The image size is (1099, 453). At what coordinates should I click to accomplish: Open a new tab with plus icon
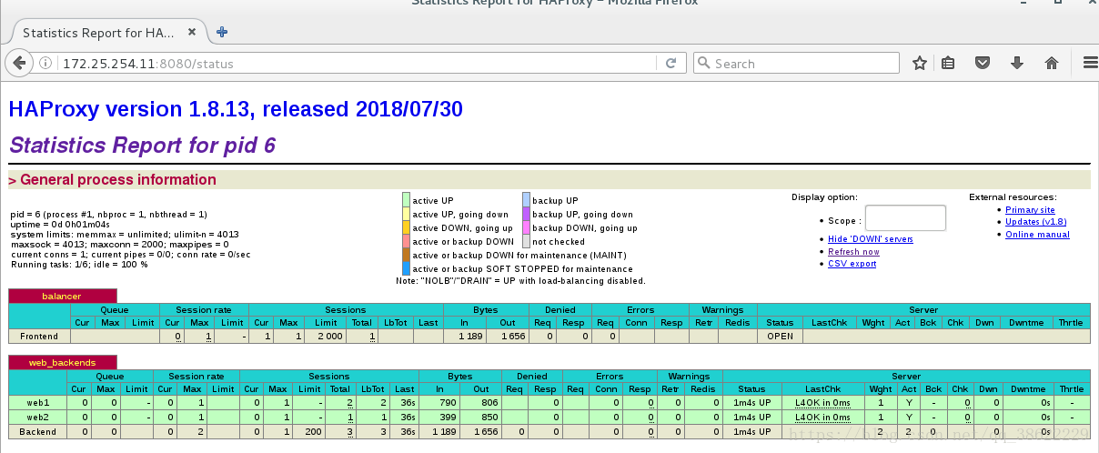pyautogui.click(x=222, y=32)
